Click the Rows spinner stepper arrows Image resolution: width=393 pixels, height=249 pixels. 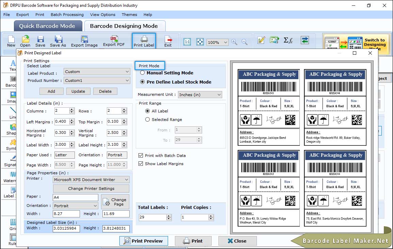pos(124,111)
